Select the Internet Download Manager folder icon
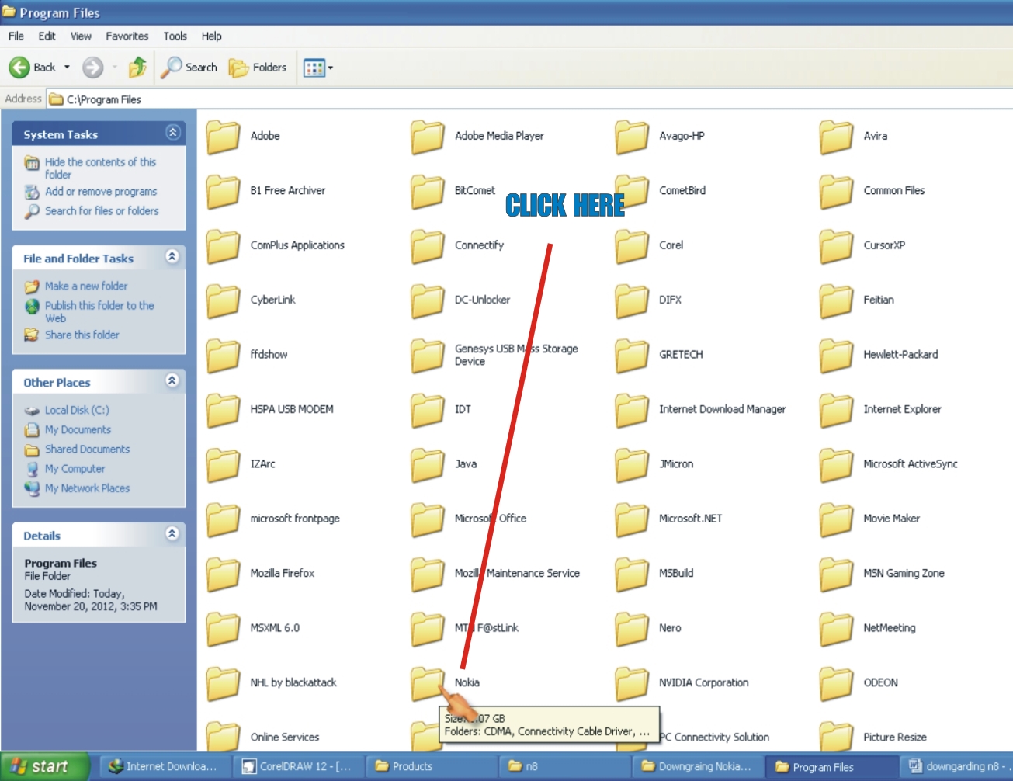The height and width of the screenshot is (781, 1013). click(x=632, y=410)
